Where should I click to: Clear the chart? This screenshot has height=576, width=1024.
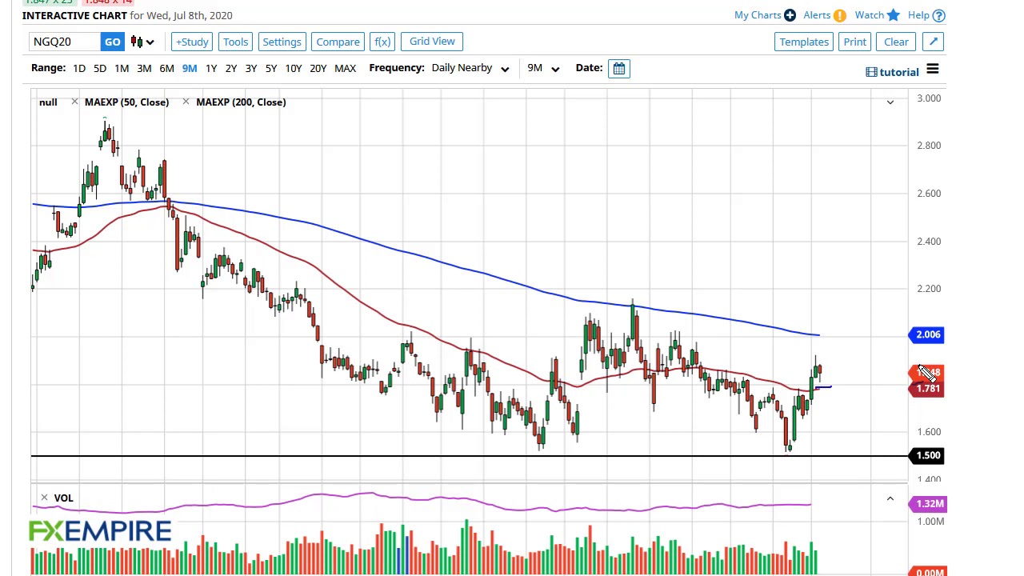[896, 42]
